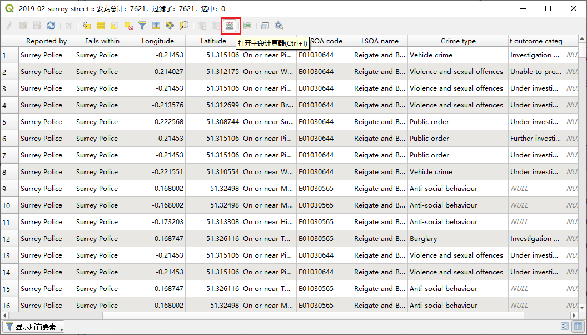Click the delete field icon
Screen dimensions: 587x335
coord(216,26)
